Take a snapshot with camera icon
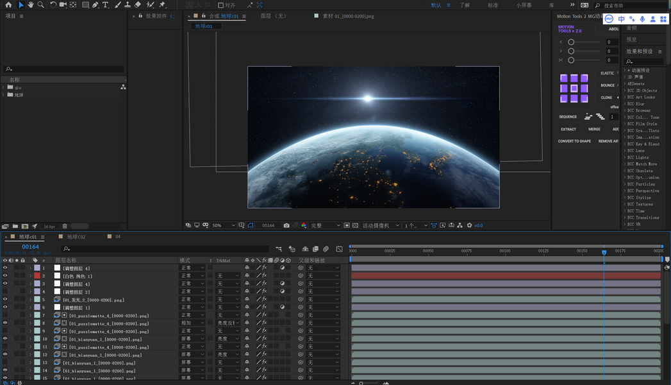 tap(286, 226)
